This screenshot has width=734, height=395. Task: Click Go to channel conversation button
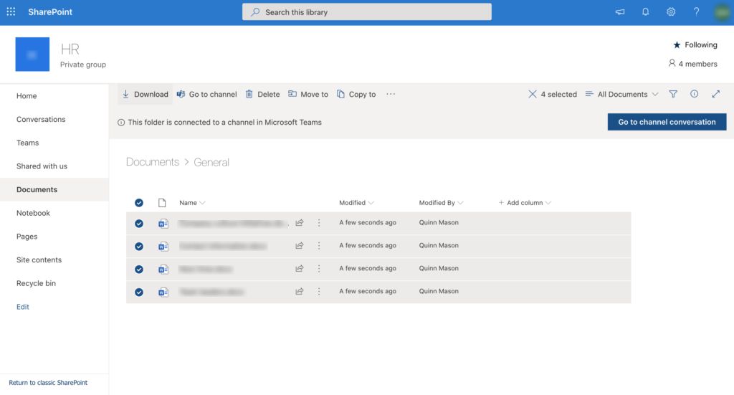click(x=667, y=122)
